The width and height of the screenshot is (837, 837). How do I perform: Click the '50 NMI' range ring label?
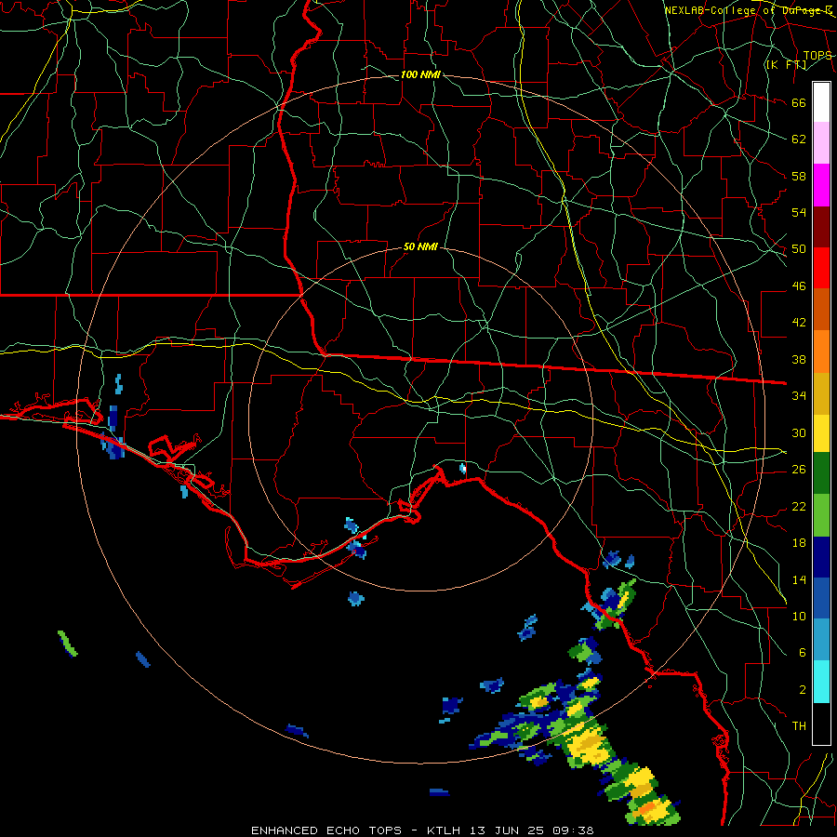tap(420, 246)
